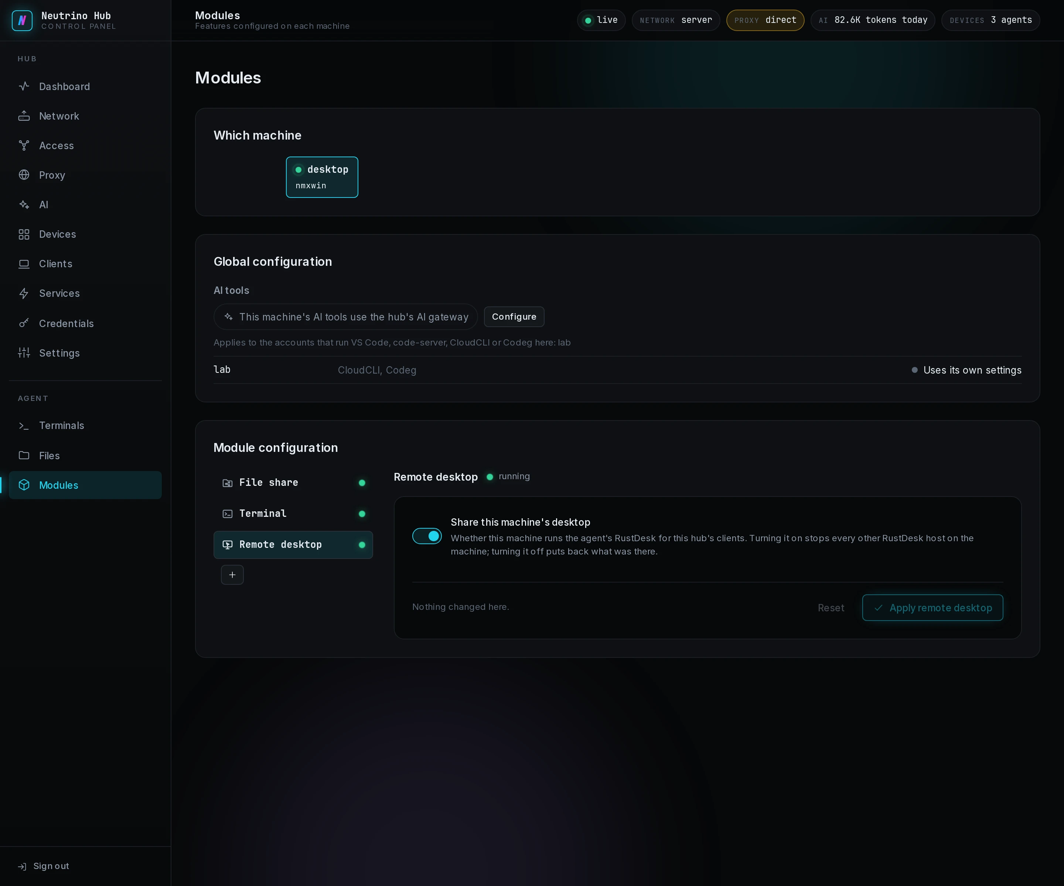Click the live status pill
Viewport: 1064px width, 886px height.
(x=601, y=20)
